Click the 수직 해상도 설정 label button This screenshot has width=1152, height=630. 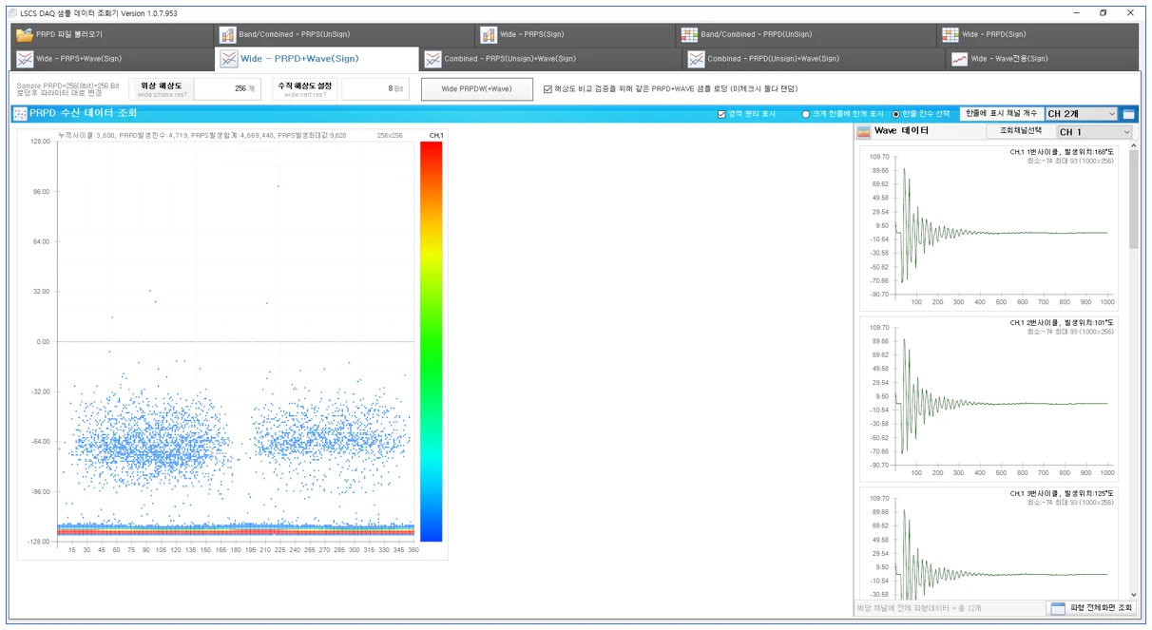coord(305,89)
